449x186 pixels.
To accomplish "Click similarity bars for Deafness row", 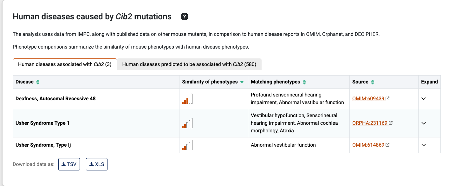I will tap(187, 99).
